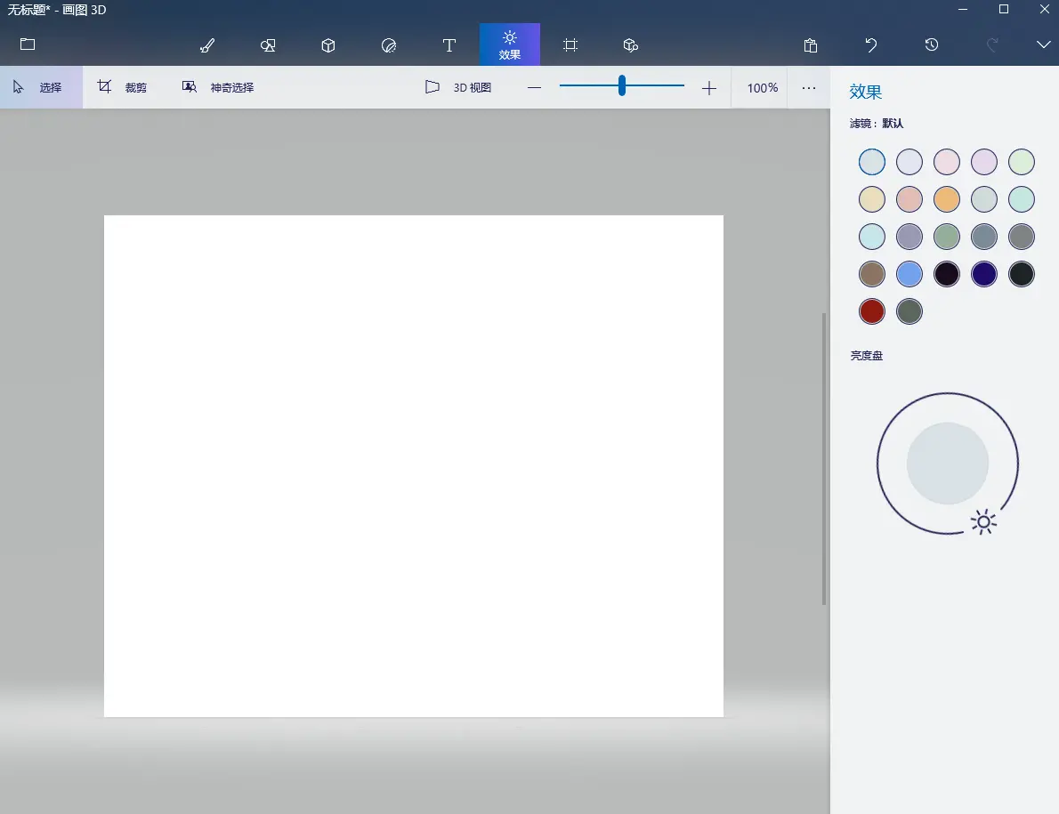Select the 2D shapes tool
Viewport: 1059px width, 814px height.
click(x=268, y=45)
